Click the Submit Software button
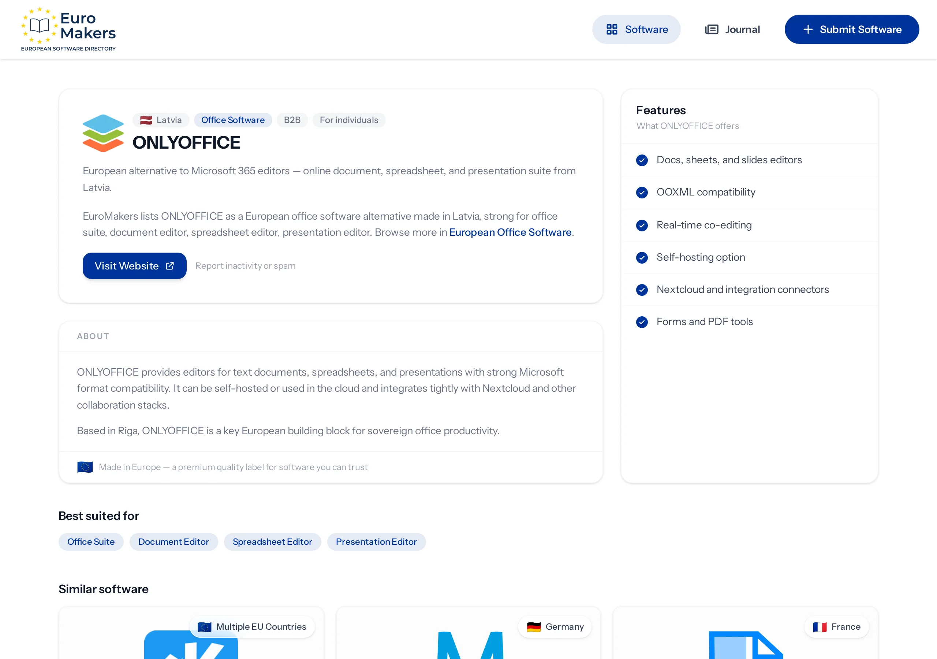 click(x=852, y=29)
